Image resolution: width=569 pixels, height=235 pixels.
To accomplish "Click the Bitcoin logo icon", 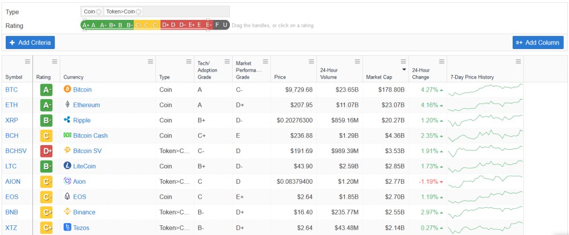I will pos(67,89).
